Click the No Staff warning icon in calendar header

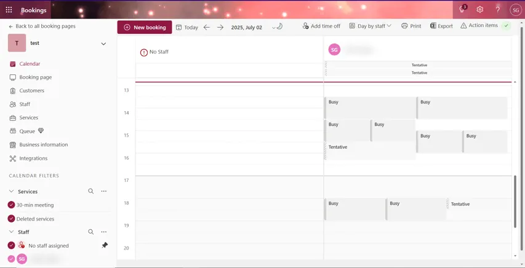(144, 52)
